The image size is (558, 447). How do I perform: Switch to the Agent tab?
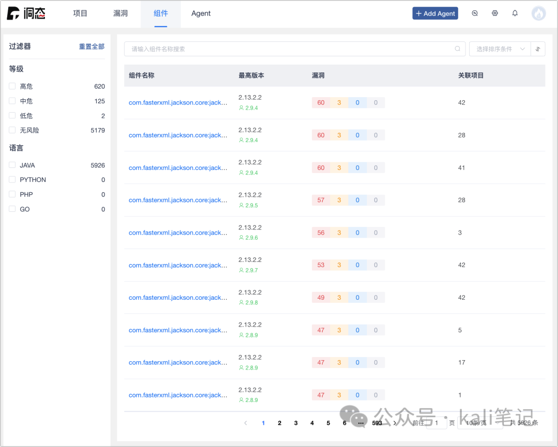pyautogui.click(x=200, y=13)
